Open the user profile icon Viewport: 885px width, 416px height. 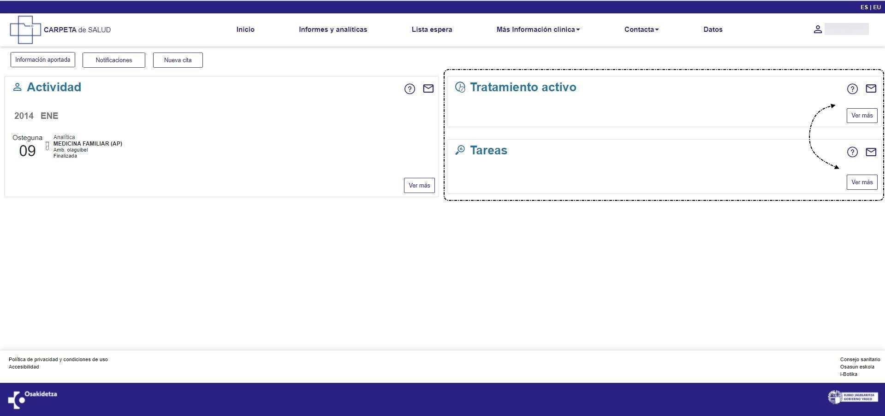pos(818,29)
